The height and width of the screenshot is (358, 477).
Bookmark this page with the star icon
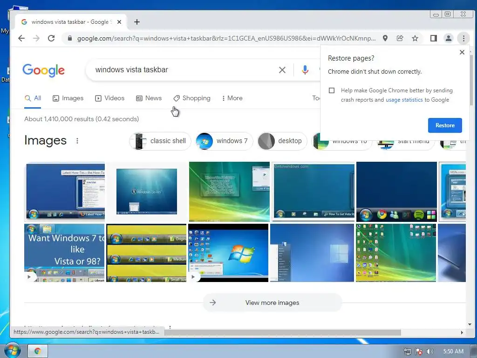(x=415, y=38)
